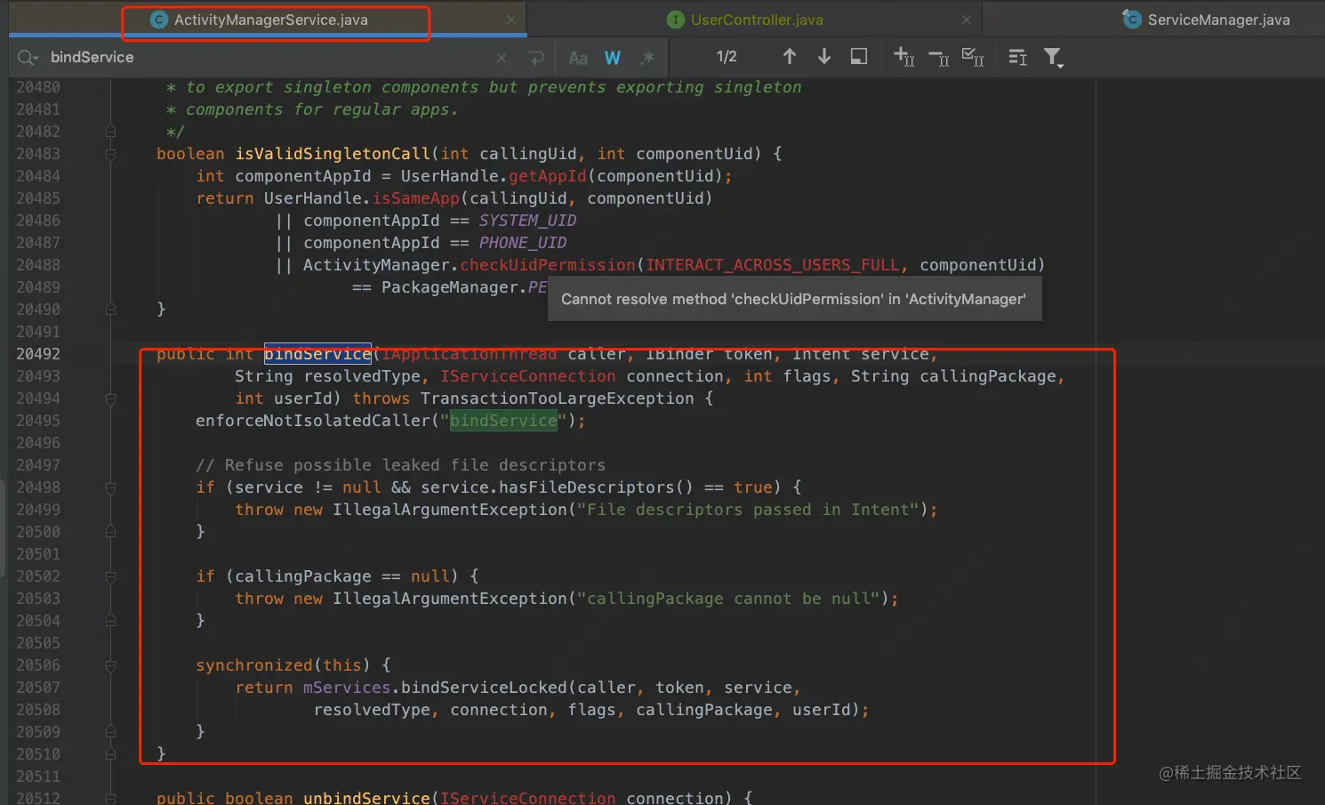1325x805 pixels.
Task: Click mServices field on line 20507
Action: (347, 688)
